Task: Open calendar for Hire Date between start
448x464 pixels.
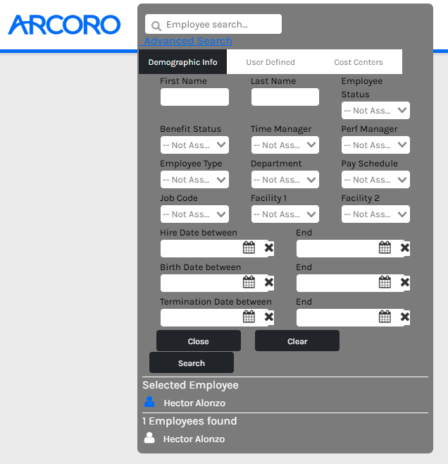Action: [249, 248]
